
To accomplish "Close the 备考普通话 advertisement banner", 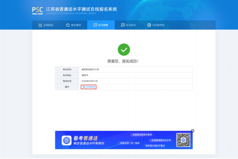I will 193,131.
